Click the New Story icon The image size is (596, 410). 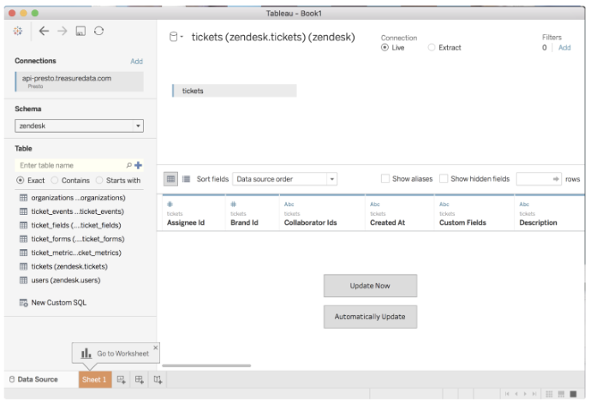click(157, 379)
